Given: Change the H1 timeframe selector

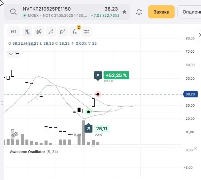Looking at the screenshot, I should click(14, 32).
